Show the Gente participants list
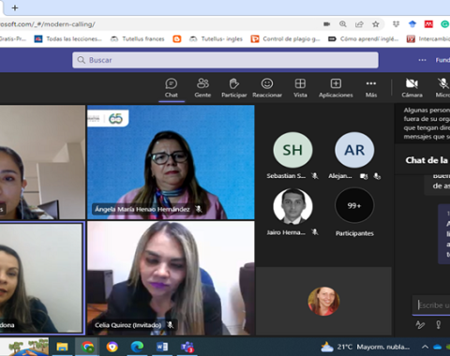The image size is (450, 356). [x=202, y=88]
